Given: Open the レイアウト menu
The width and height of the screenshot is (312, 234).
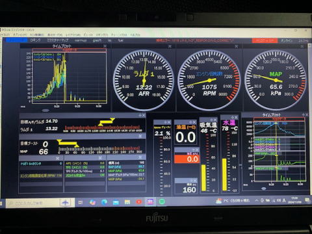Looking at the screenshot, I should click(73, 34).
